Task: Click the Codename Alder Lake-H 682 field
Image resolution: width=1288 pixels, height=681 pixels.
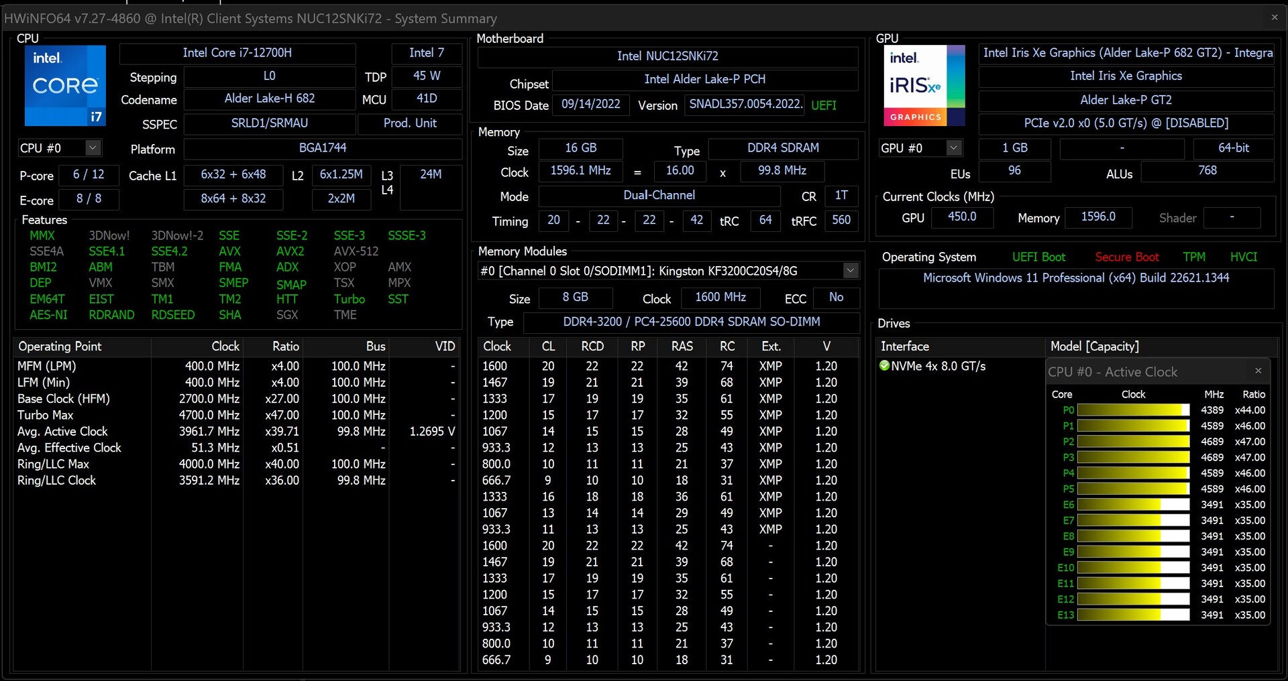Action: [270, 99]
